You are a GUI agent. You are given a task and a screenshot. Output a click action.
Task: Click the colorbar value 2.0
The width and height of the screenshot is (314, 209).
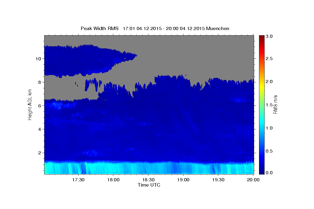pyautogui.click(x=269, y=82)
